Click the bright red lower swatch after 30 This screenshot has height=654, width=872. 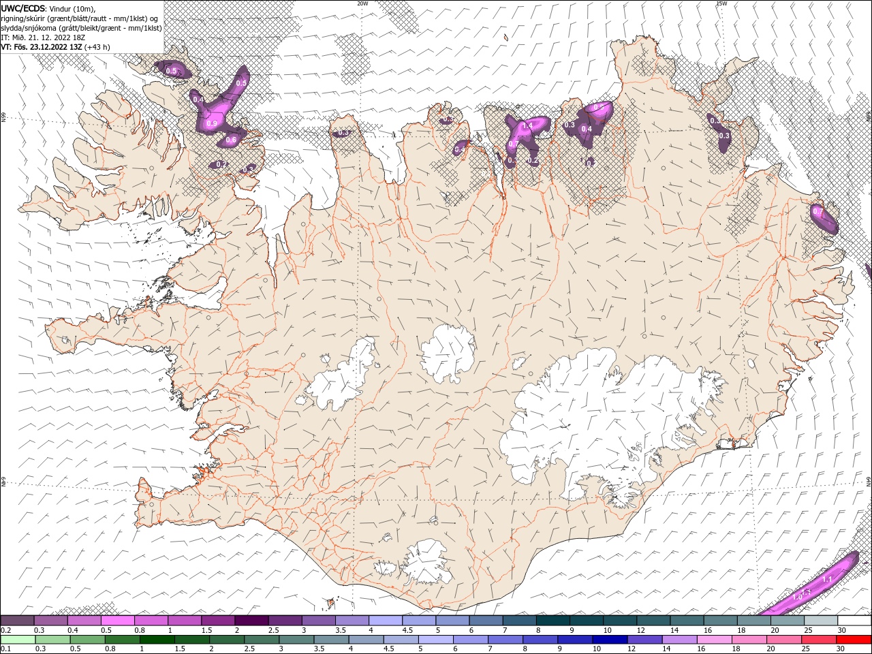tap(853, 640)
